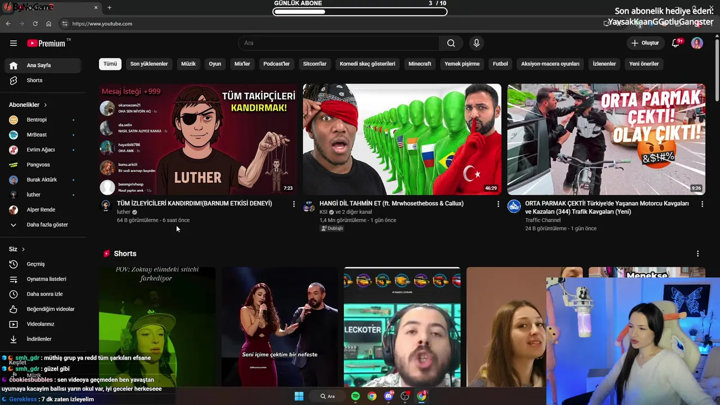Image resolution: width=720 pixels, height=405 pixels.
Task: Open Bentropi channel subscription
Action: 43,120
